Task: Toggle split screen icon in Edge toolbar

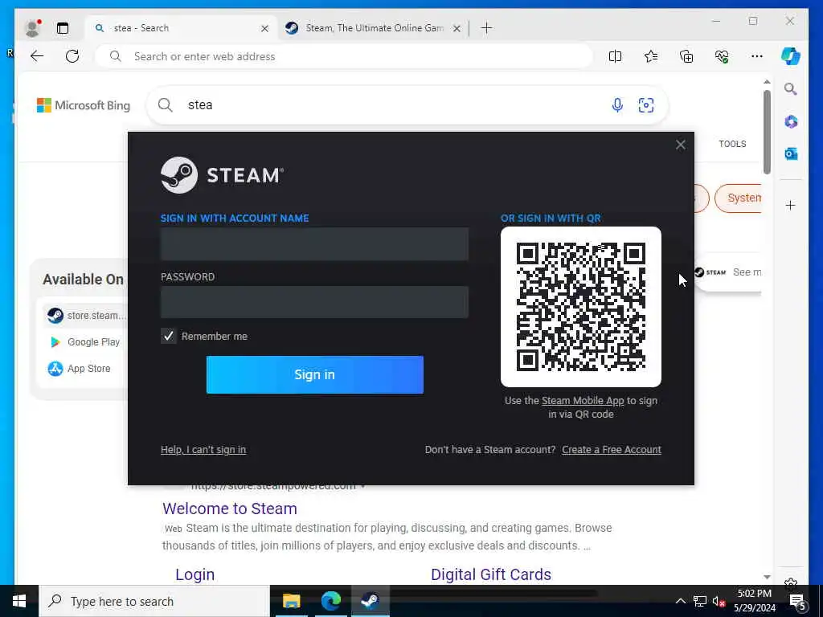Action: [x=615, y=56]
